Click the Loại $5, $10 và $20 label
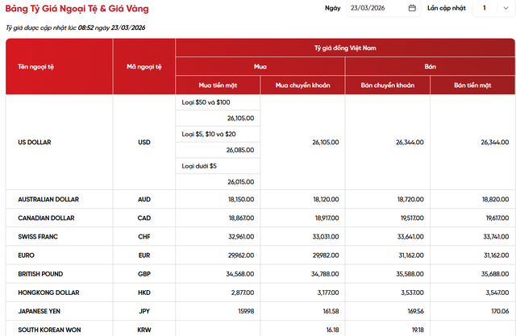 tap(209, 134)
